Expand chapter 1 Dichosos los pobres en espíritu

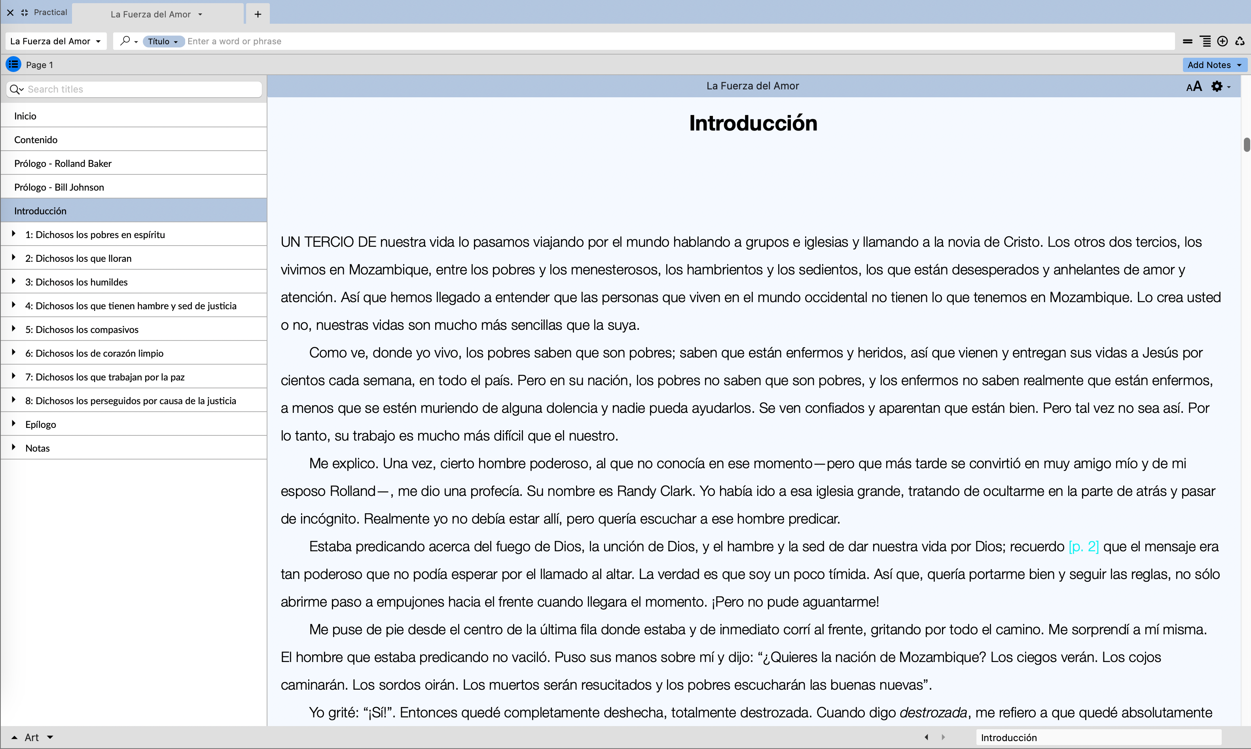pos(13,234)
